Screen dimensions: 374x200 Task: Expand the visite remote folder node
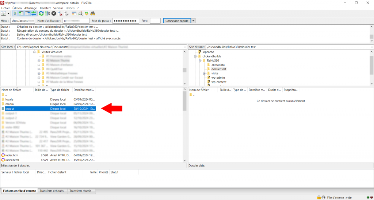coord(204,73)
